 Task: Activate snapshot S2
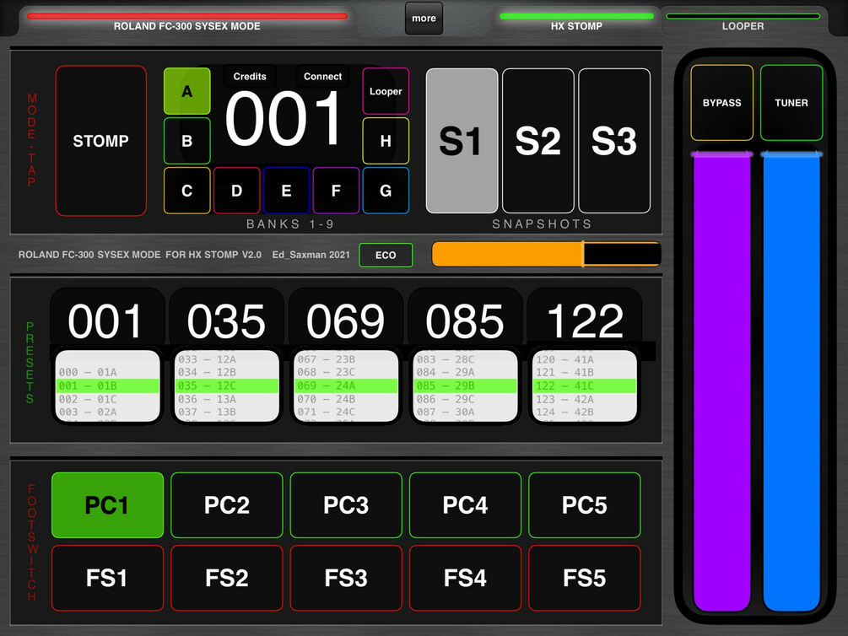(x=538, y=141)
